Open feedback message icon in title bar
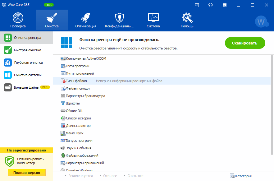This screenshot has height=181, width=274. click(x=197, y=5)
